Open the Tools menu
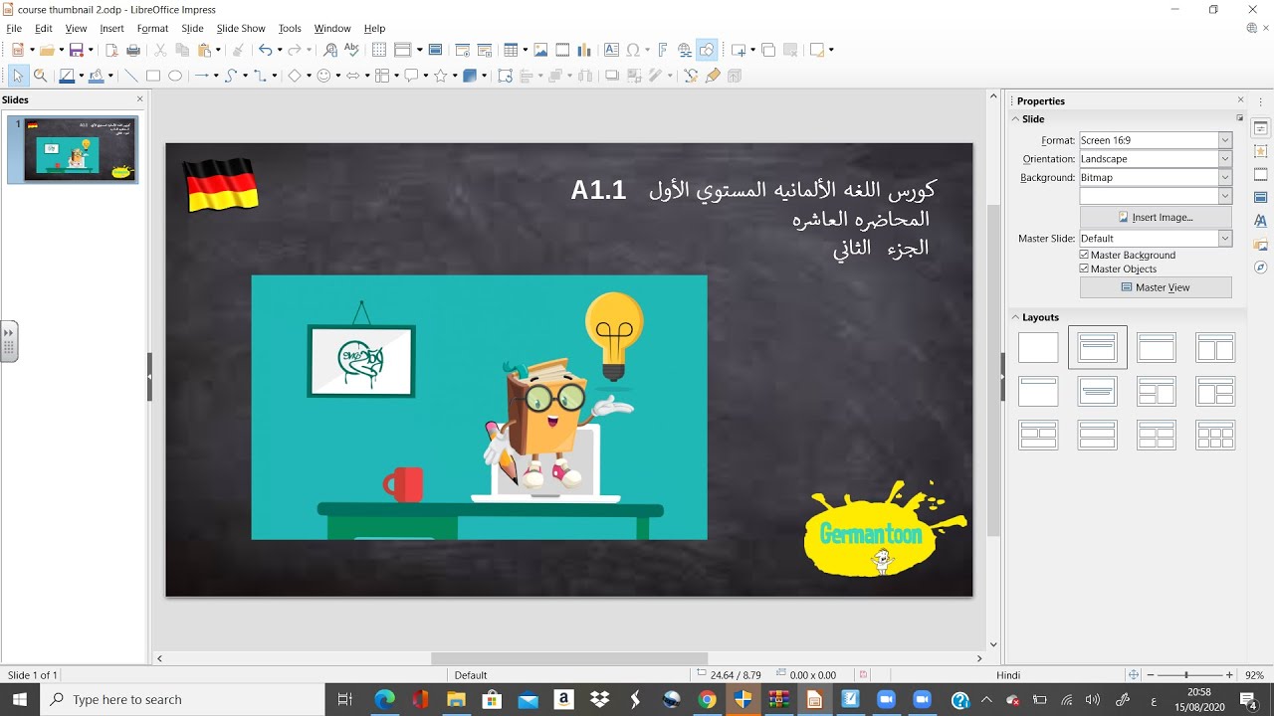Image resolution: width=1274 pixels, height=716 pixels. 290,29
